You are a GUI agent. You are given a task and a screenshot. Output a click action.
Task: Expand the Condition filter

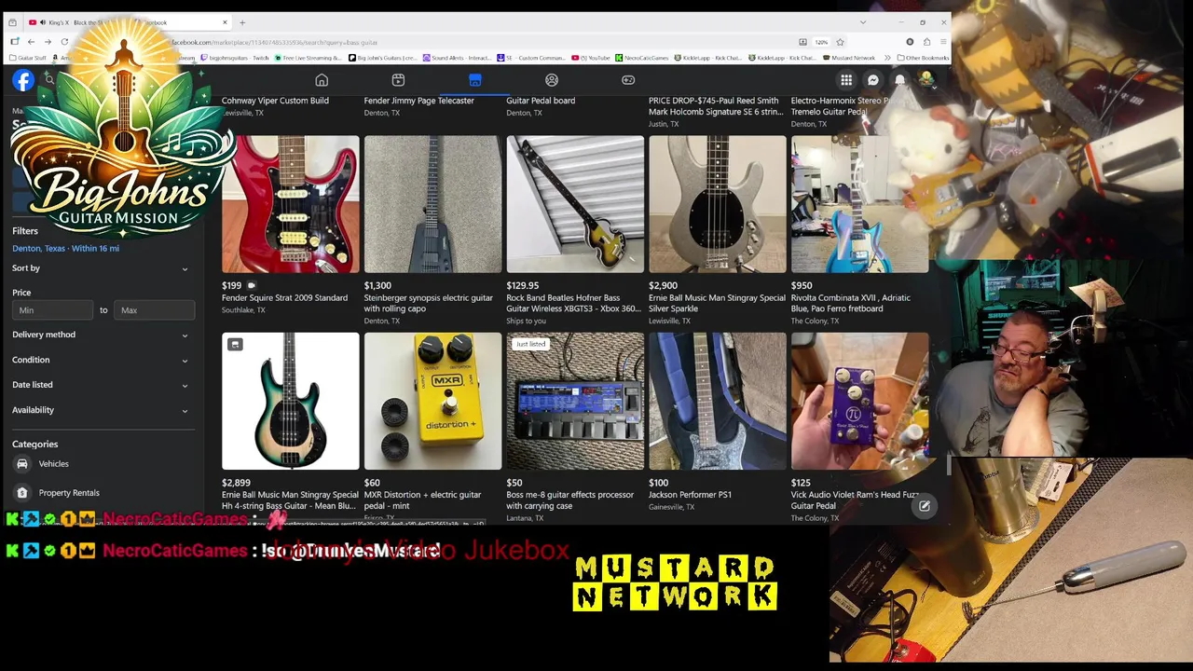(x=101, y=360)
